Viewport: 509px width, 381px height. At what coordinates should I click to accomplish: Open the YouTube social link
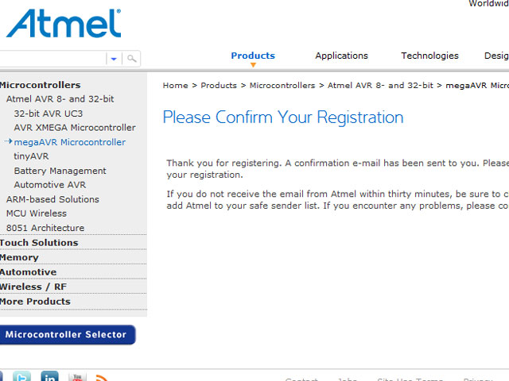(x=76, y=377)
